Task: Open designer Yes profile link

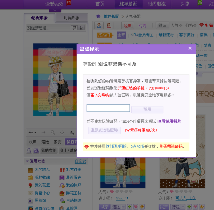Action: (x=123, y=198)
